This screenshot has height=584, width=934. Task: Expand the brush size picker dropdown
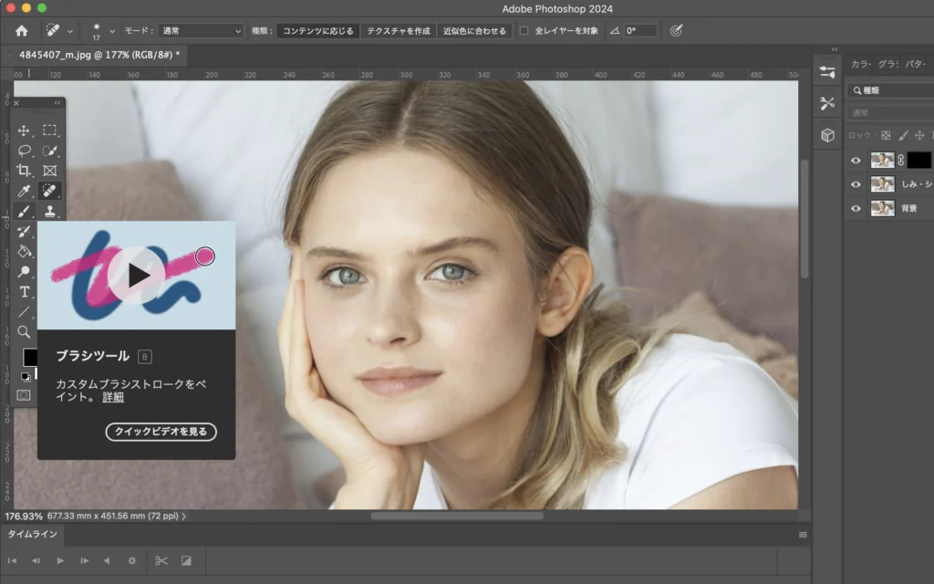[112, 31]
